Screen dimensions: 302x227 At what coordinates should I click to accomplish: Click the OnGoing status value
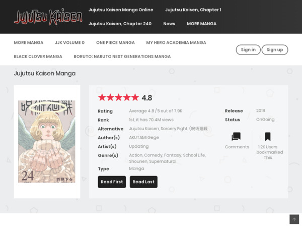coord(265,120)
